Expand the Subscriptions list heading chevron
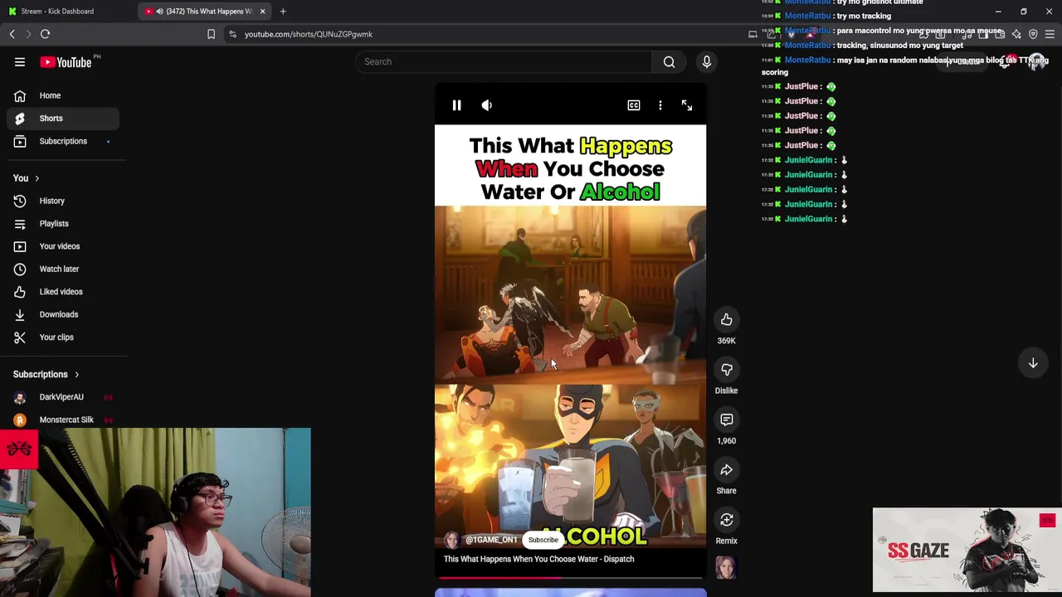This screenshot has width=1062, height=597. (76, 375)
